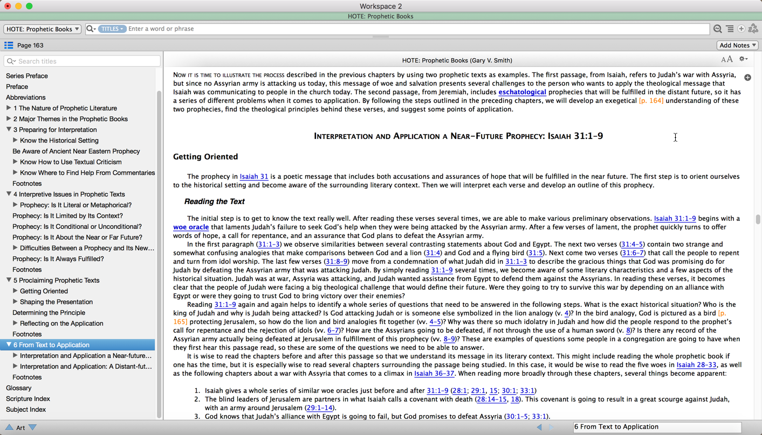This screenshot has height=435, width=762.
Task: Click the 6 From Text to Application field
Action: click(657, 427)
